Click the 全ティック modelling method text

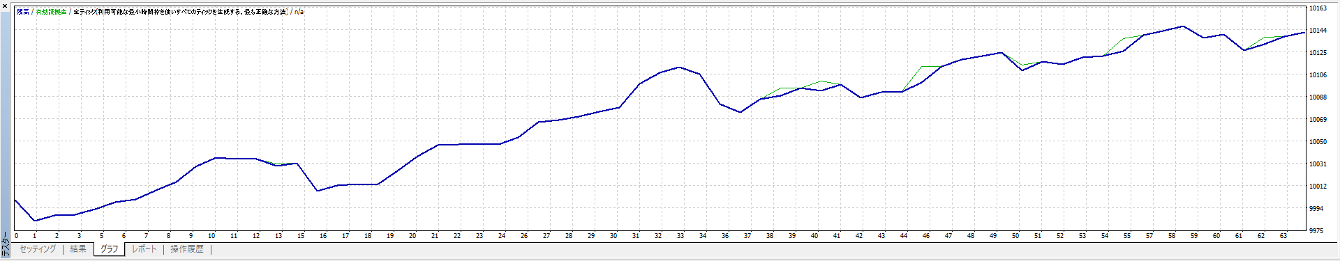tap(180, 12)
